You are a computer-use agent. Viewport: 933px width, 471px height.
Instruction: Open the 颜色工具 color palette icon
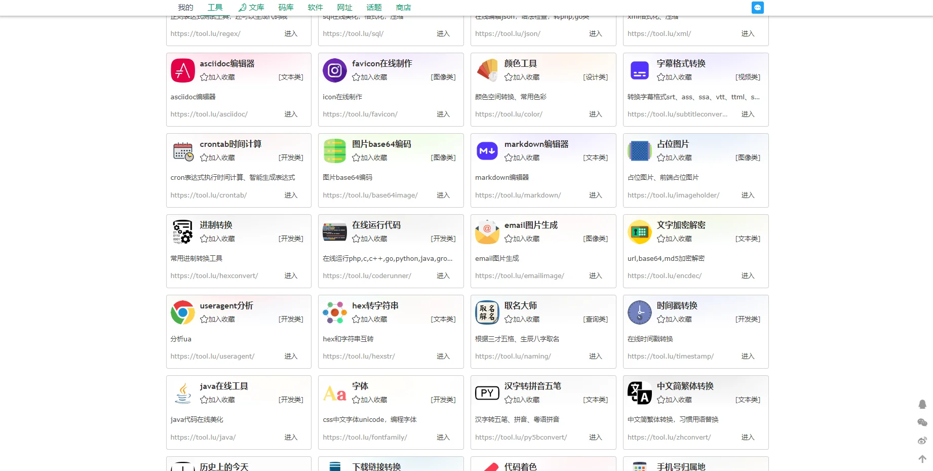(x=487, y=70)
